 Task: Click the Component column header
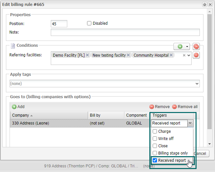pyautogui.click(x=138, y=115)
